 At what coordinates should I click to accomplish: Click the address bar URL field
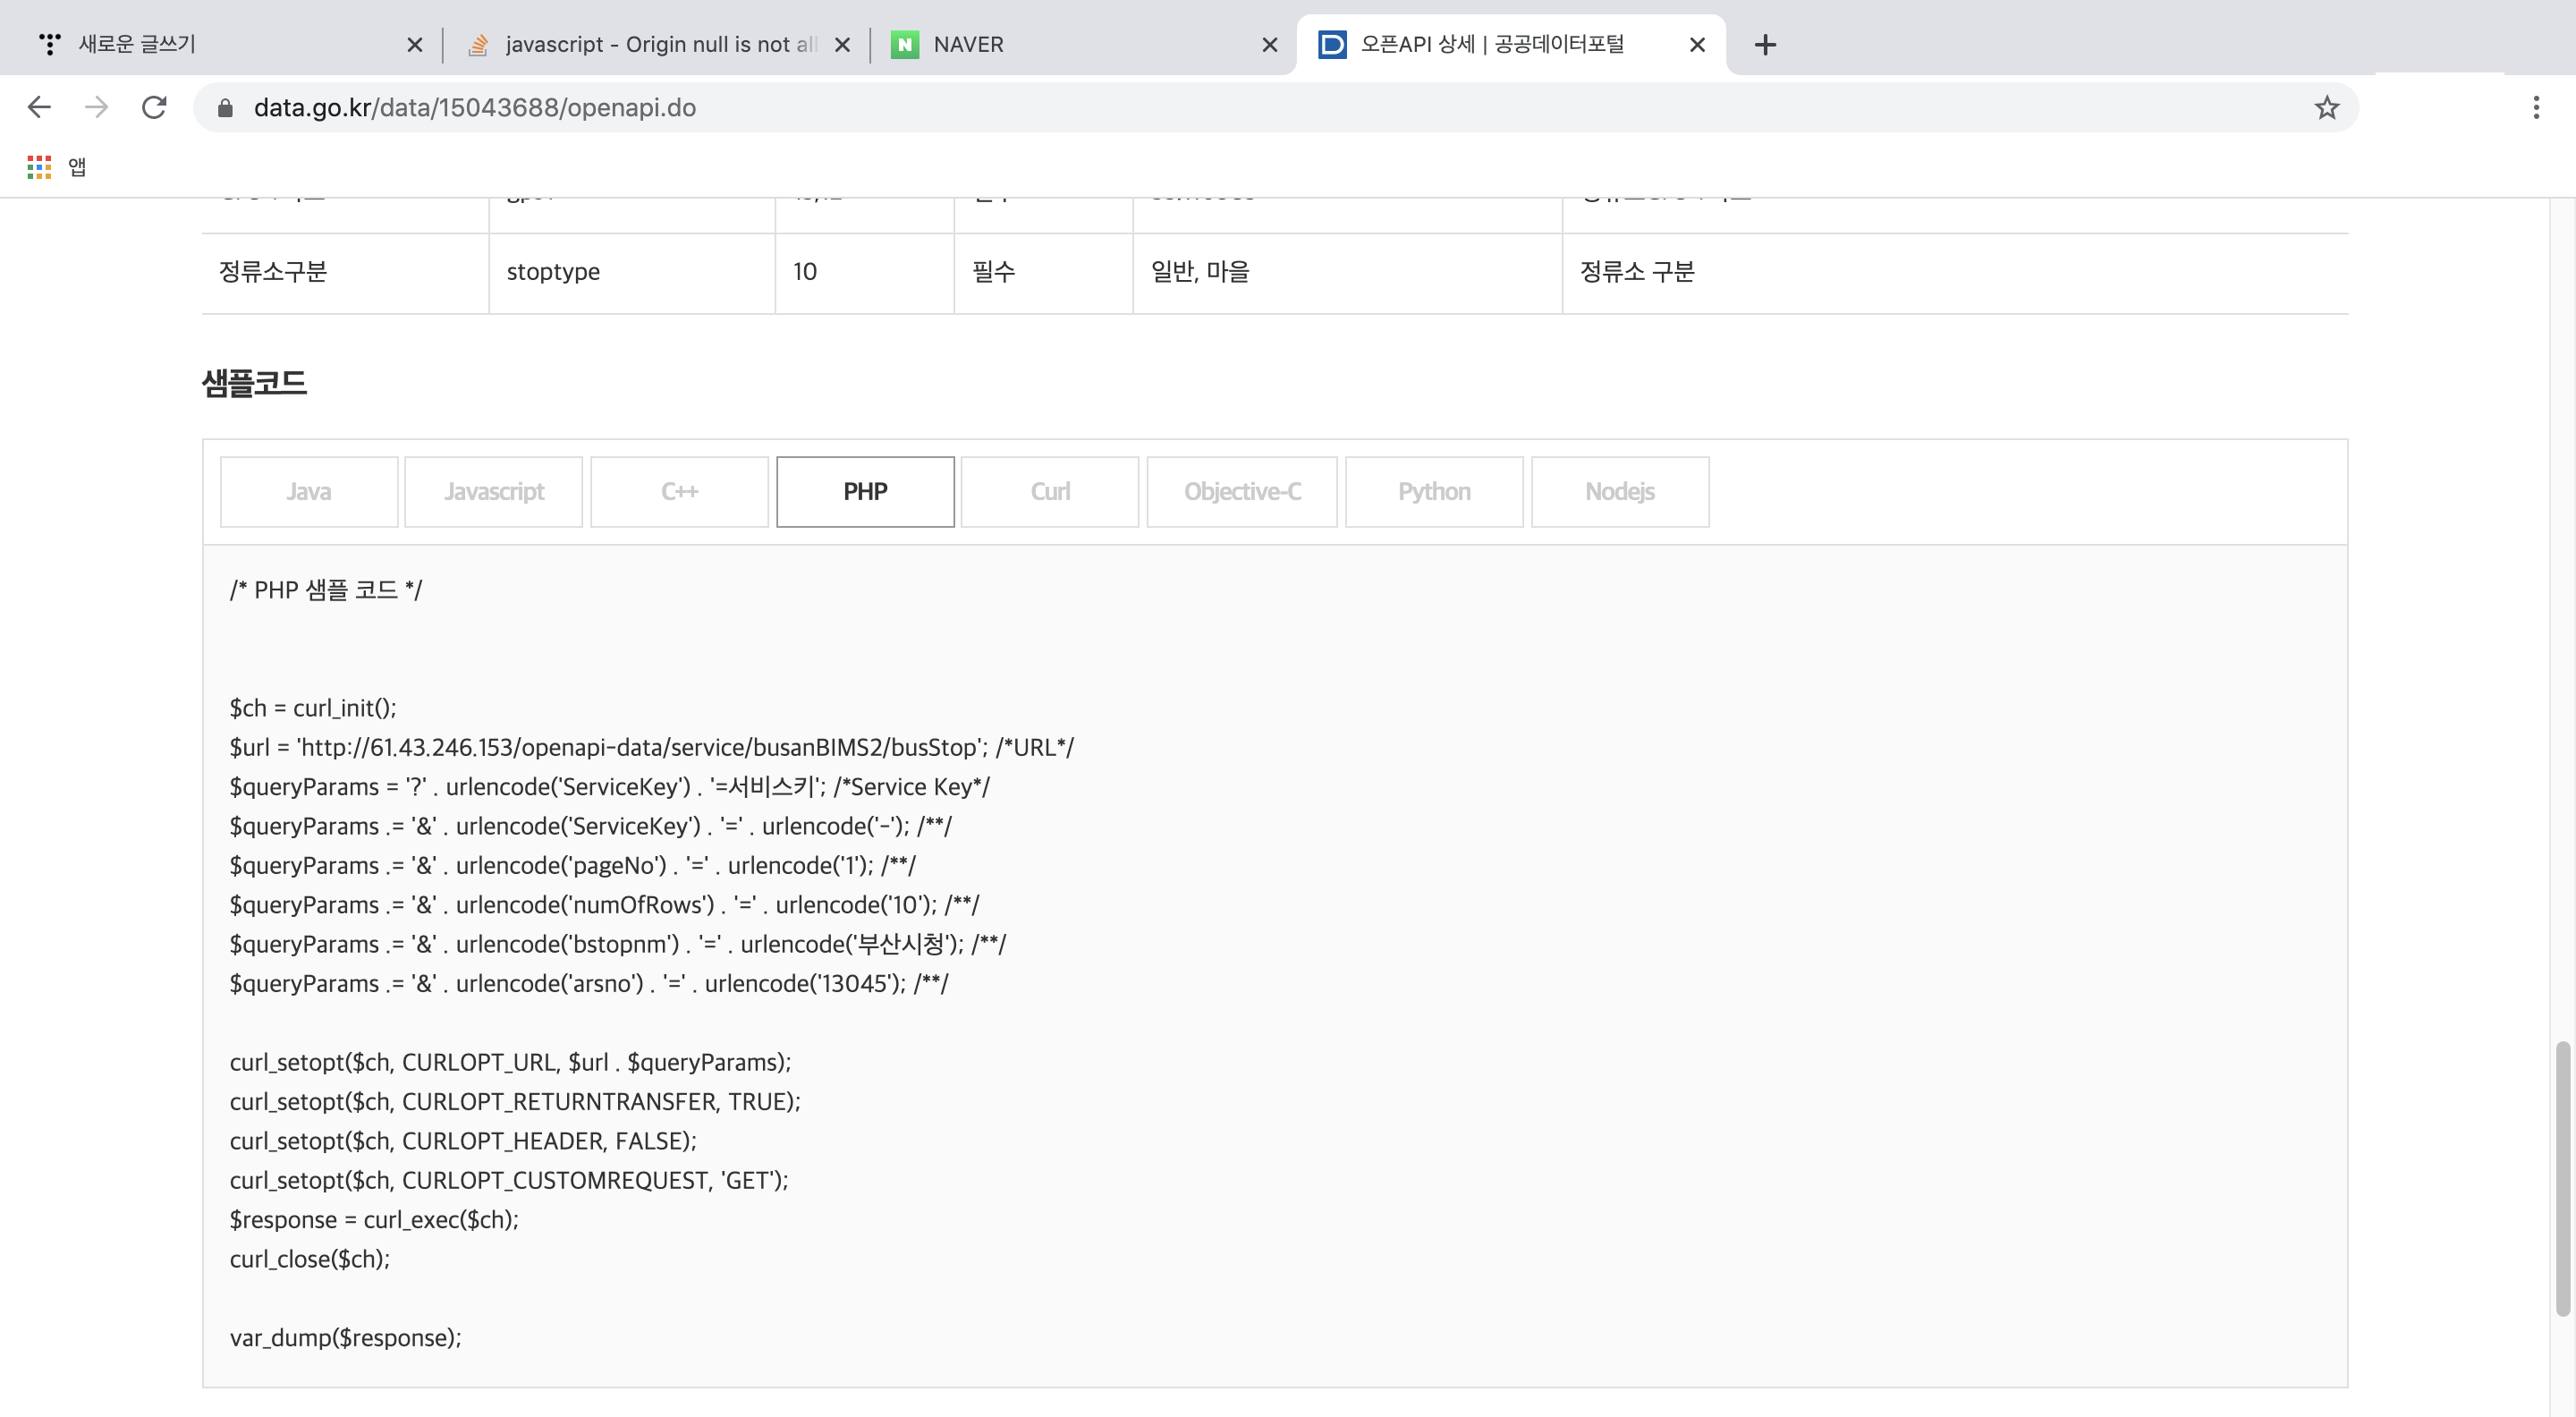pos(1270,107)
